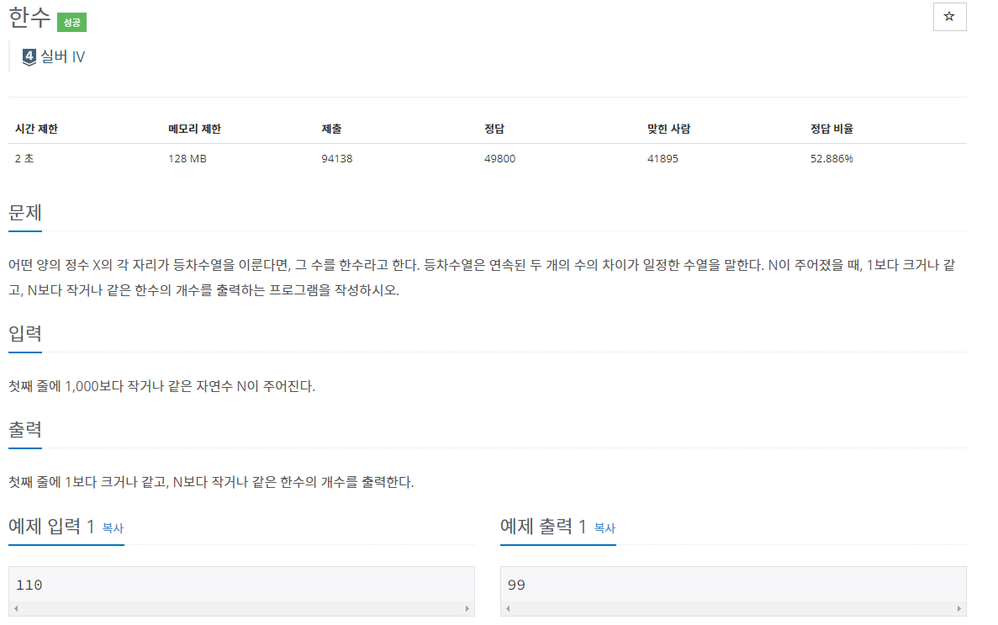Click the problem statement paragraph about 등차수열
The image size is (998, 625).
coord(482,278)
